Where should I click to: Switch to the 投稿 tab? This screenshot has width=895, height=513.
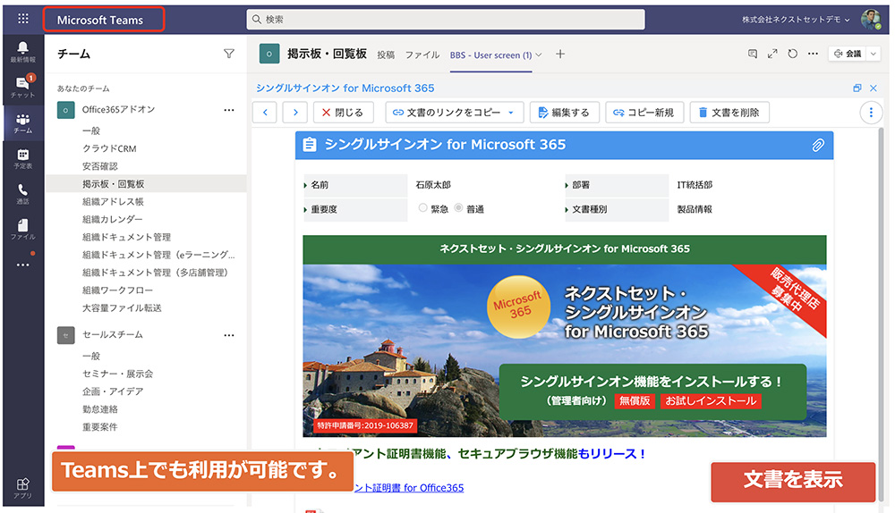(x=386, y=55)
